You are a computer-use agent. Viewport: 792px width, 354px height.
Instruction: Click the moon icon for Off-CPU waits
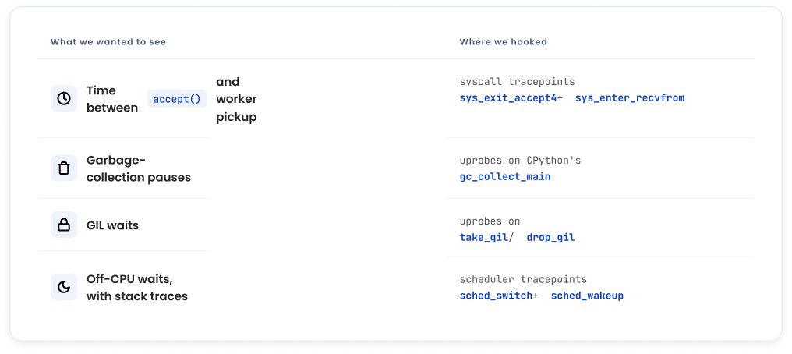click(x=64, y=288)
